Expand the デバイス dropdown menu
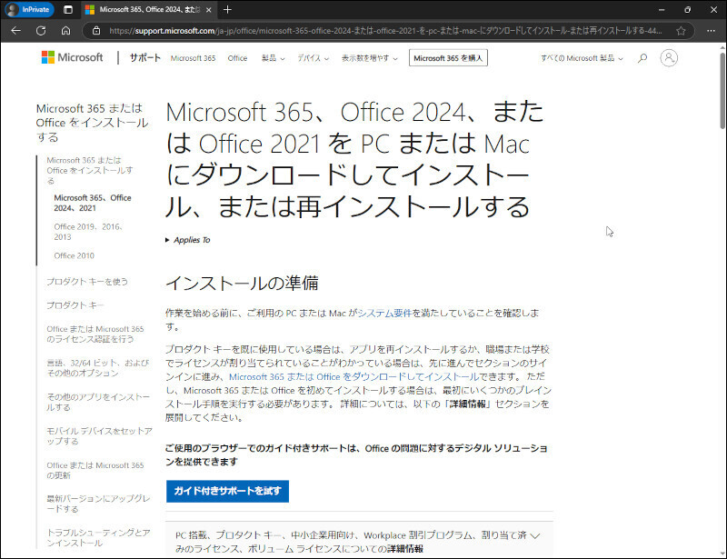This screenshot has width=727, height=559. click(x=313, y=58)
